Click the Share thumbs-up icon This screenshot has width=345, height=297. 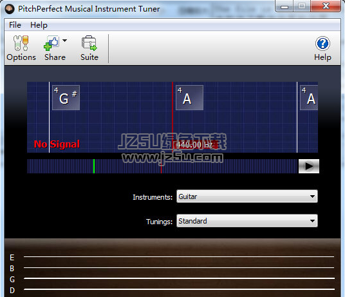(51, 43)
